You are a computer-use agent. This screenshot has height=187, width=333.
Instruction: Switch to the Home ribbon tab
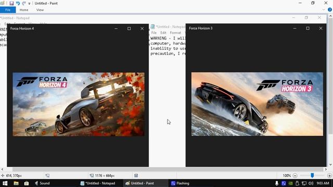point(24,10)
